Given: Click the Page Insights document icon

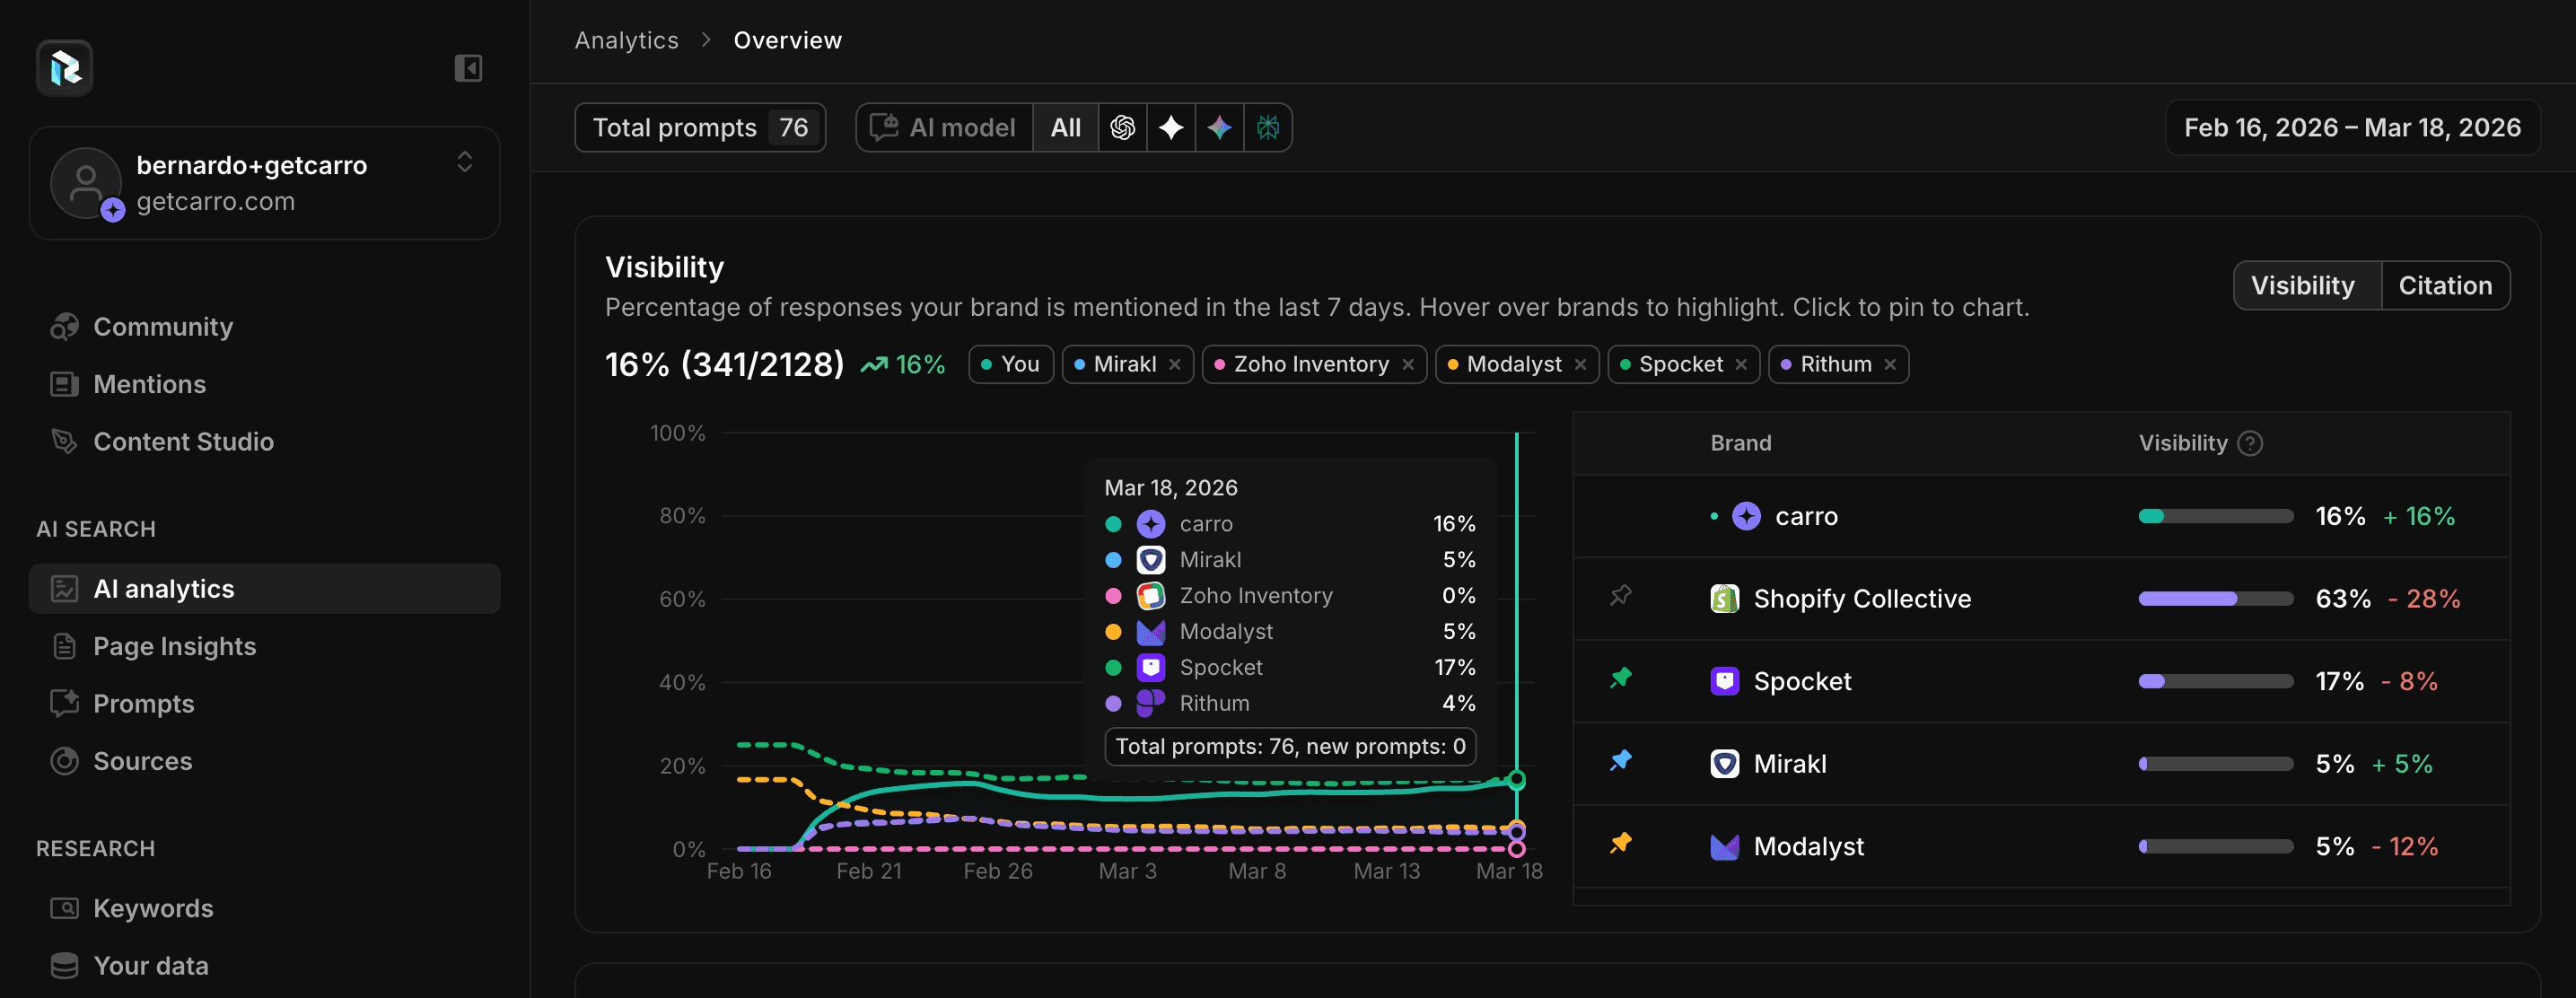Looking at the screenshot, I should pyautogui.click(x=65, y=646).
